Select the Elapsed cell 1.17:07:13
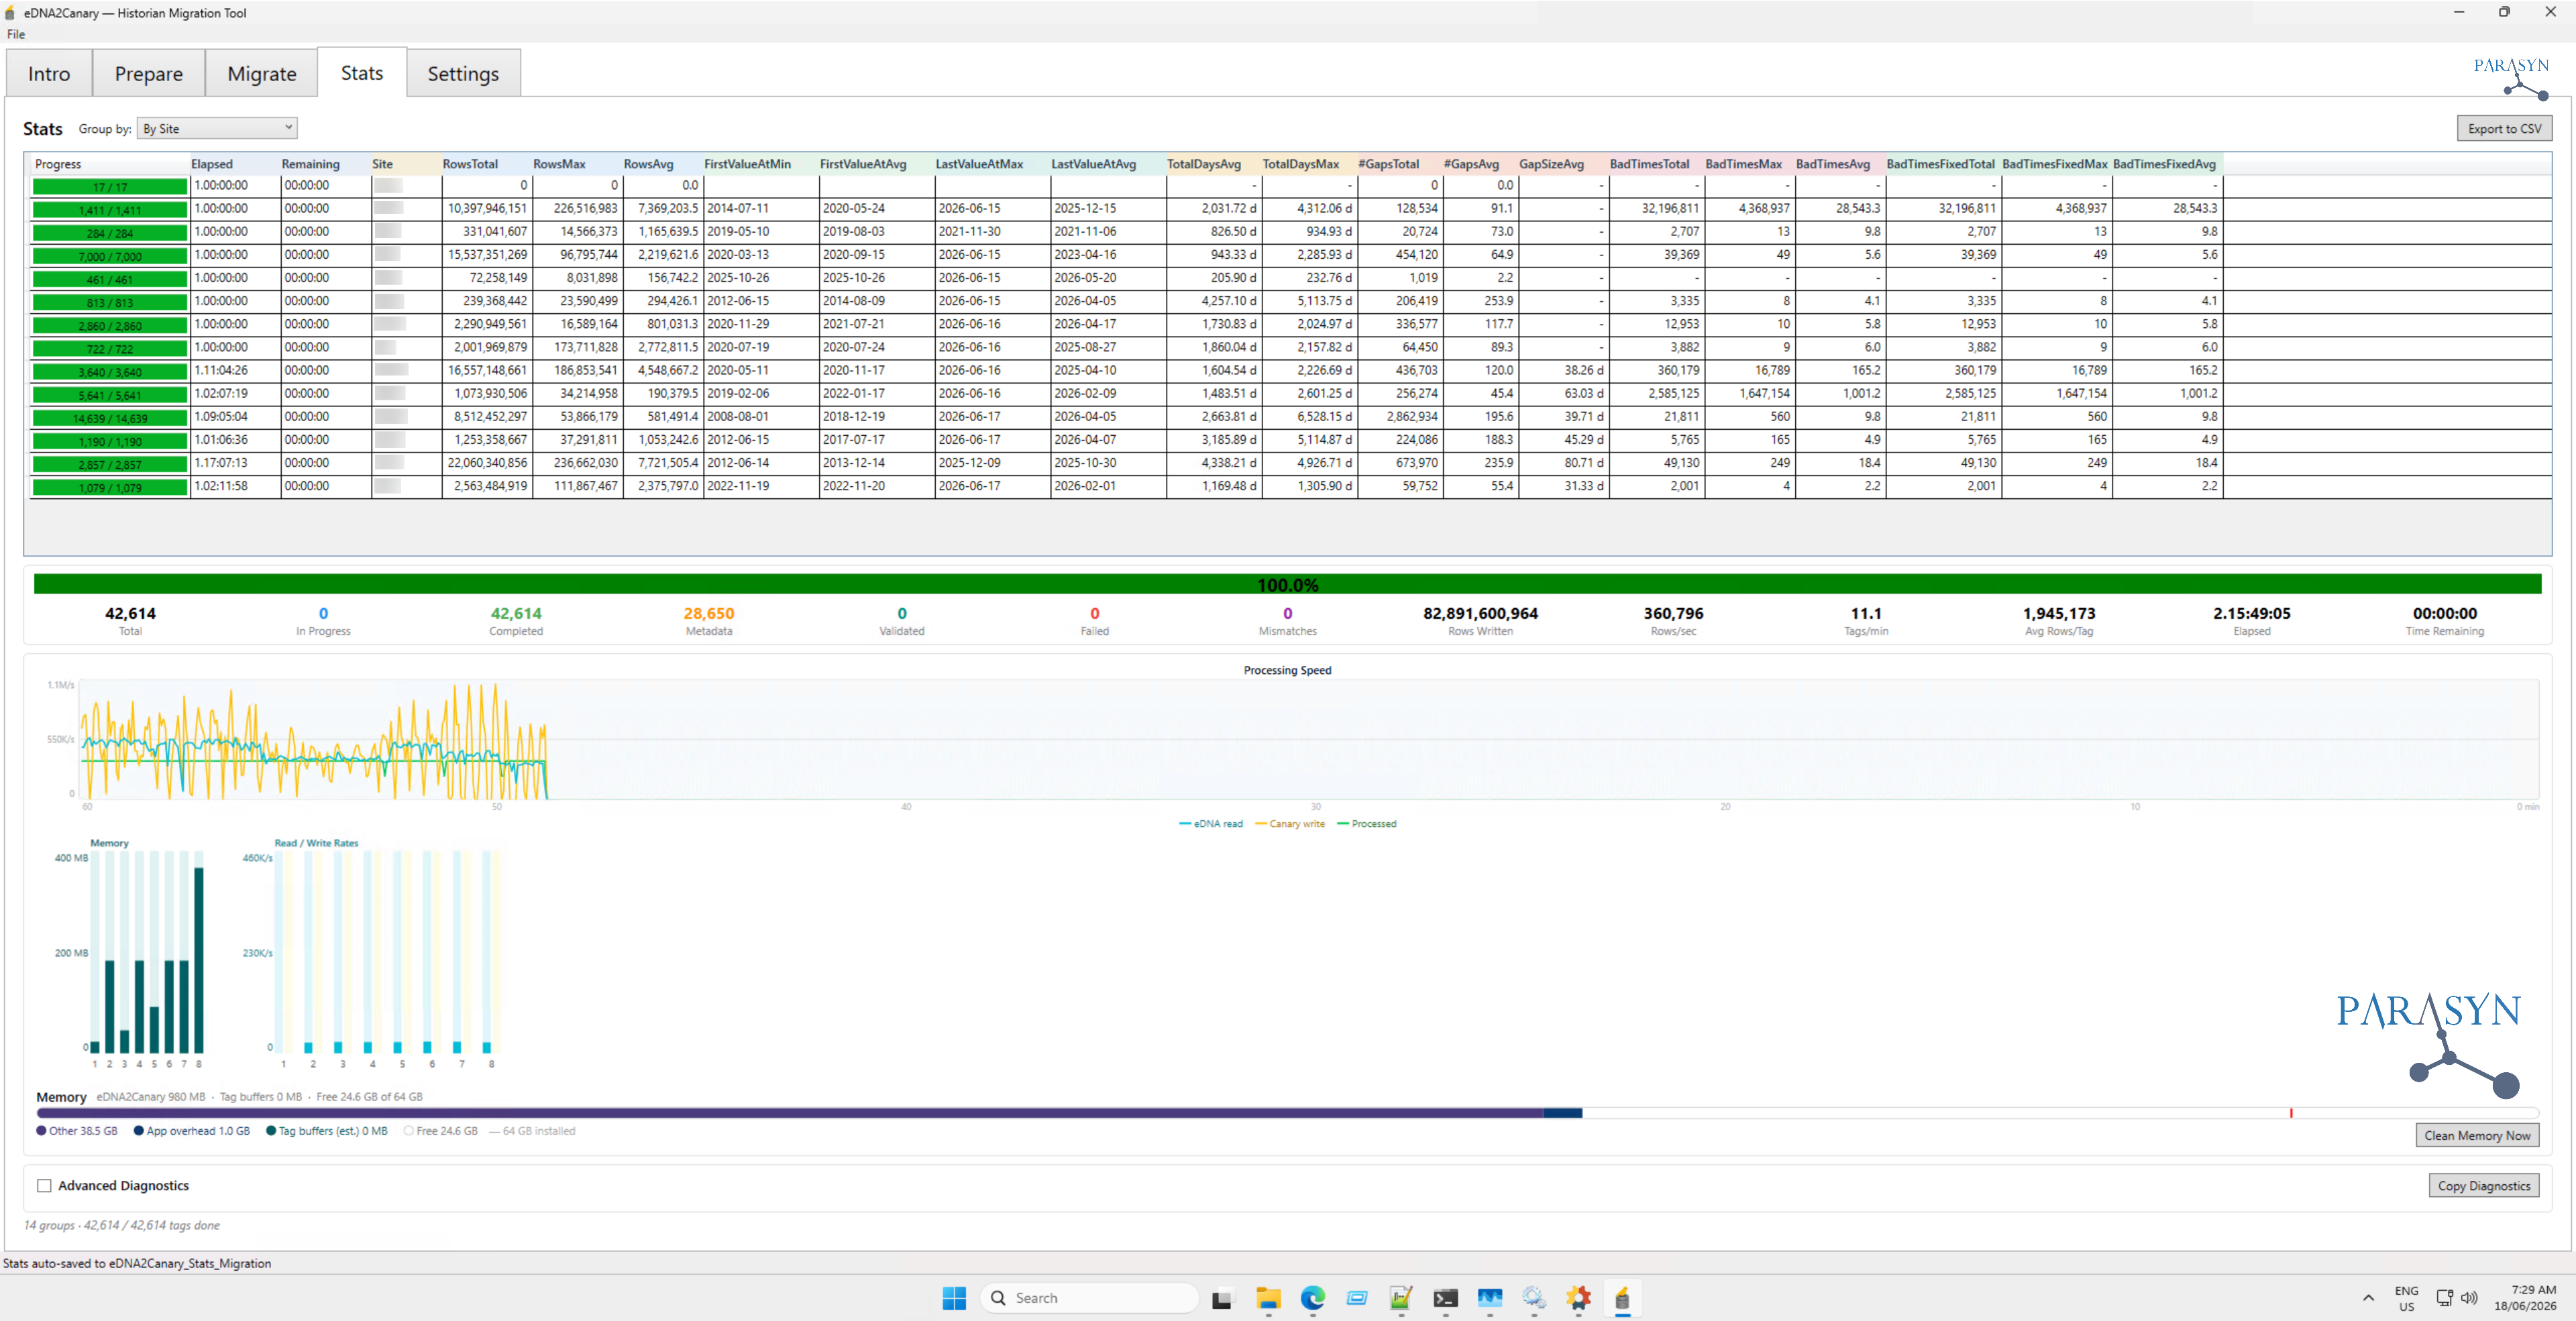This screenshot has height=1321, width=2576. (x=235, y=463)
